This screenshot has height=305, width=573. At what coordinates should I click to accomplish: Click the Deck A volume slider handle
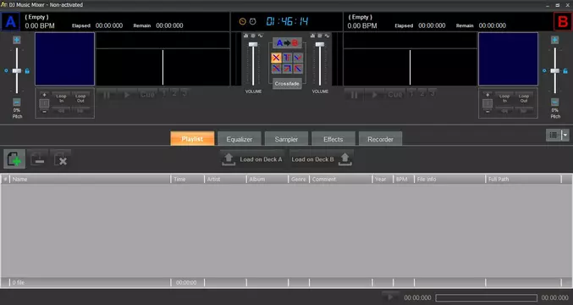[253, 45]
